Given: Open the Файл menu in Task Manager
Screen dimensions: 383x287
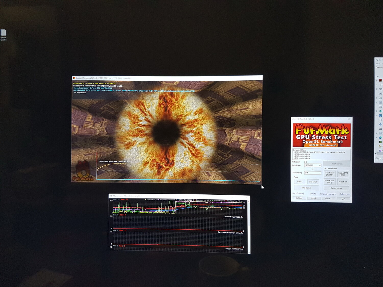Looking at the screenshot, I should pyautogui.click(x=378, y=64).
